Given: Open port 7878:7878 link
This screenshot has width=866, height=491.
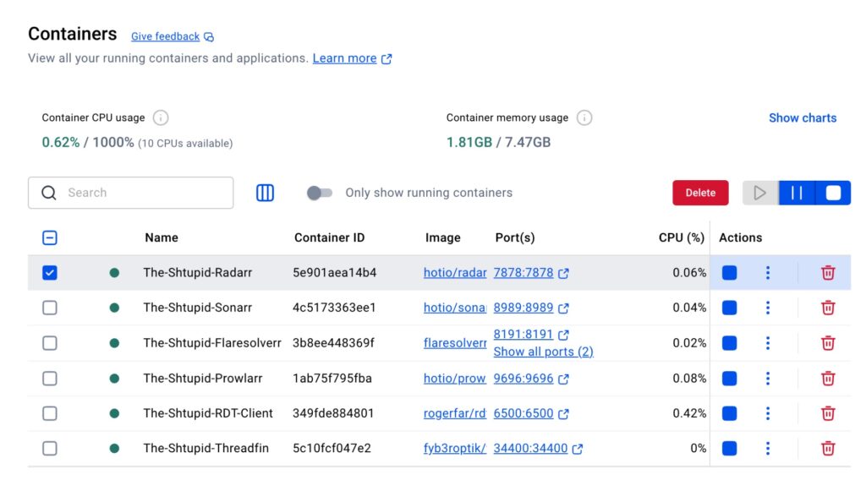Looking at the screenshot, I should tap(523, 272).
